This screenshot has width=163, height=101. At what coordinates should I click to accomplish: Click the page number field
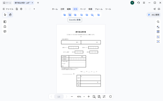(59, 97)
